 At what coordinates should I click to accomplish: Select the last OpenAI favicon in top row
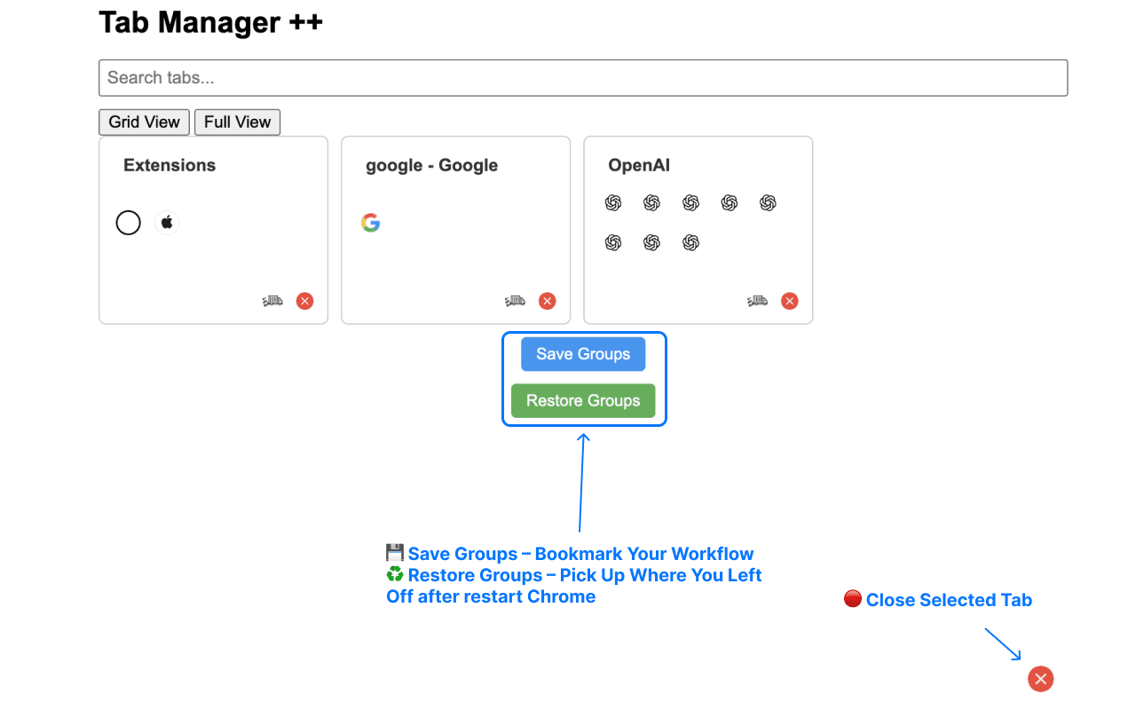769,203
